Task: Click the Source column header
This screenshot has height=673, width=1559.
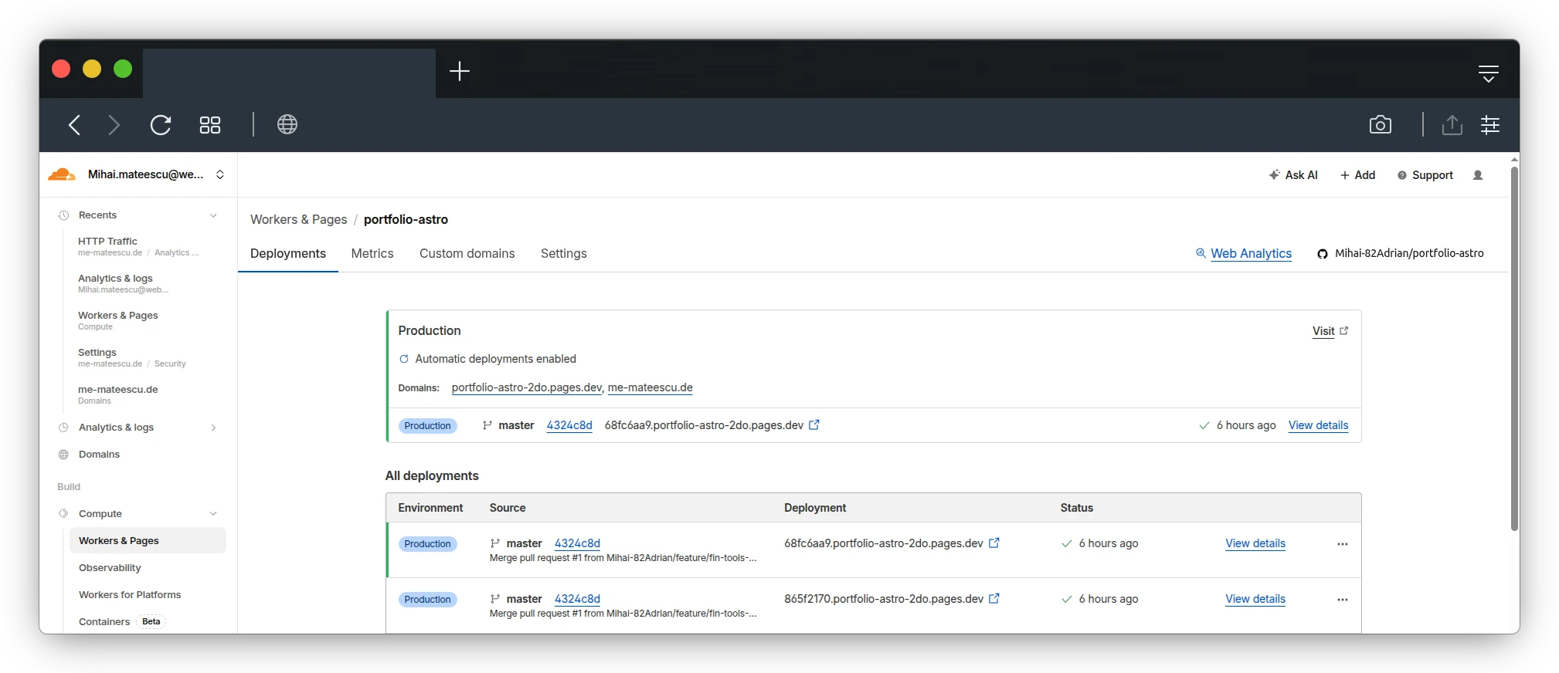Action: pos(508,508)
